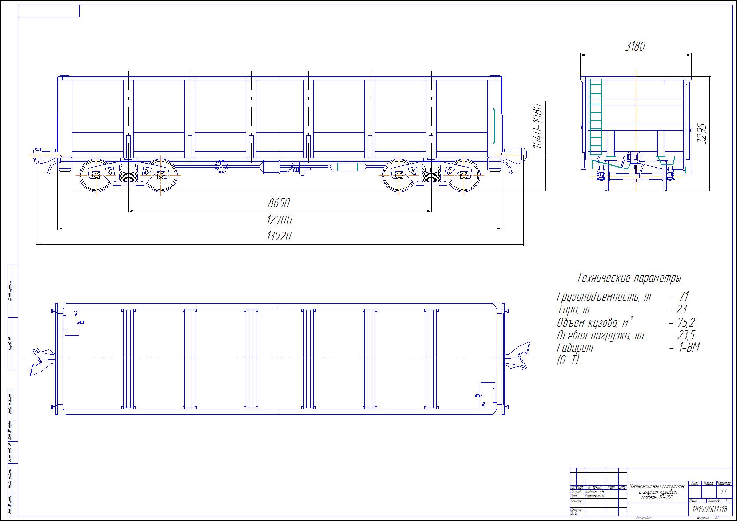Click the teal ladder in the end view

click(x=595, y=116)
